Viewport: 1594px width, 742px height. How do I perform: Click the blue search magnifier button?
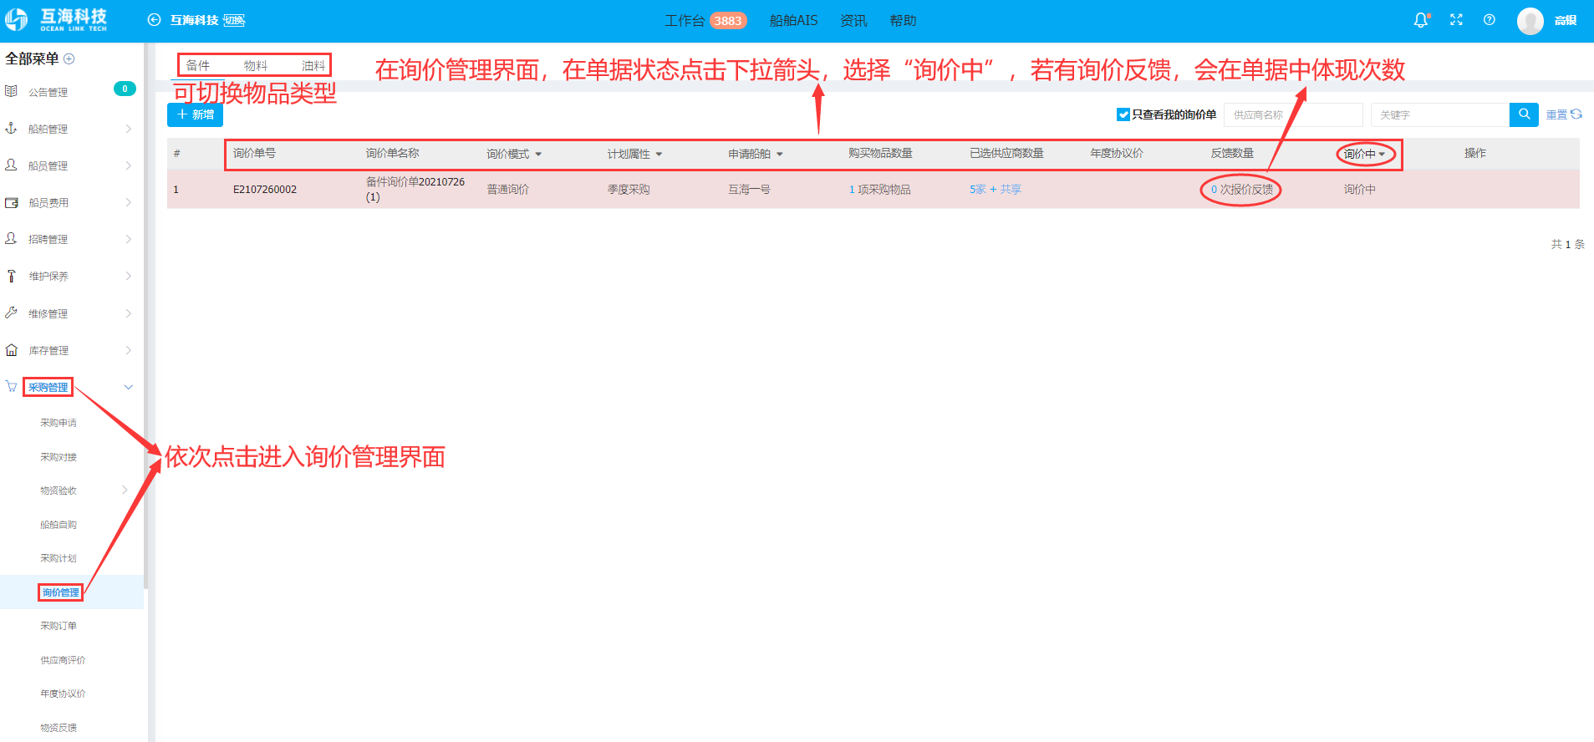(1524, 114)
